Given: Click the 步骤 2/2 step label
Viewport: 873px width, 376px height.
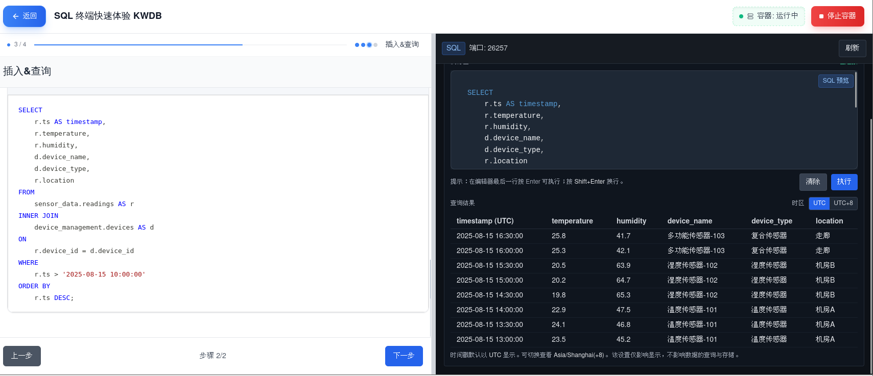Looking at the screenshot, I should [x=213, y=356].
